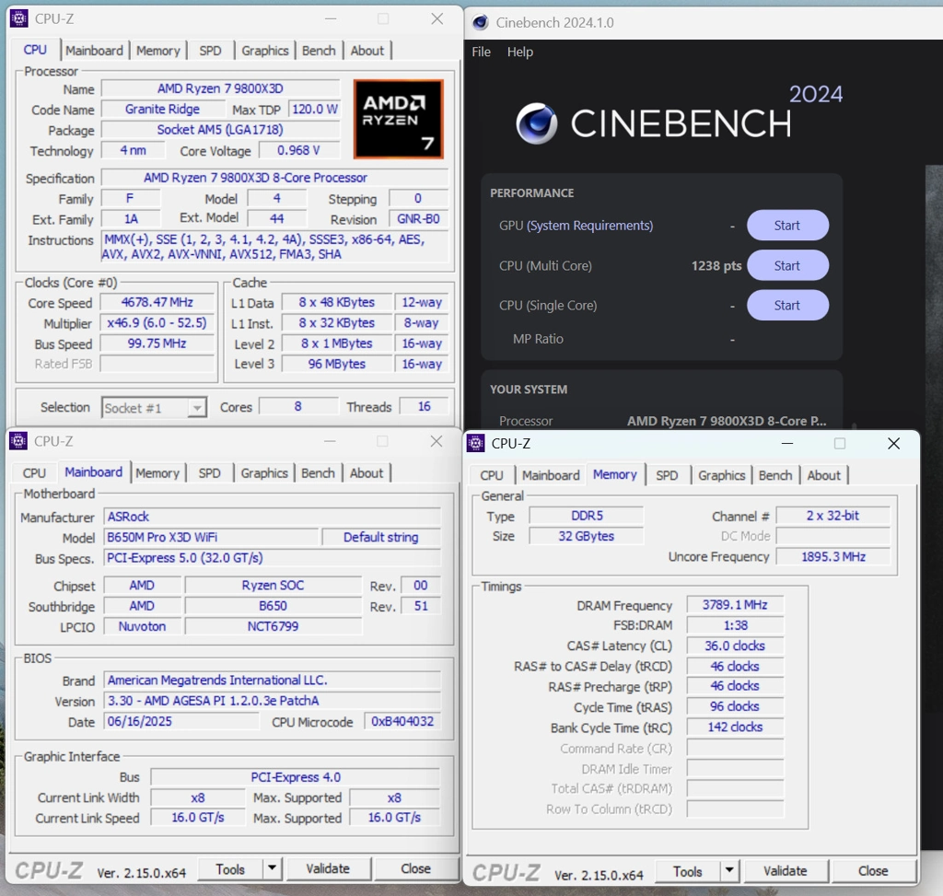Open the Socket #1 selection dropdown
This screenshot has width=943, height=896.
pos(154,408)
